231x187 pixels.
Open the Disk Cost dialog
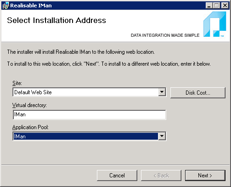[198, 93]
